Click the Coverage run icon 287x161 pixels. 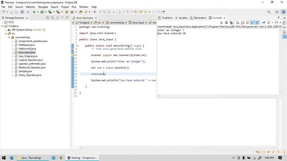pyautogui.click(x=50, y=12)
